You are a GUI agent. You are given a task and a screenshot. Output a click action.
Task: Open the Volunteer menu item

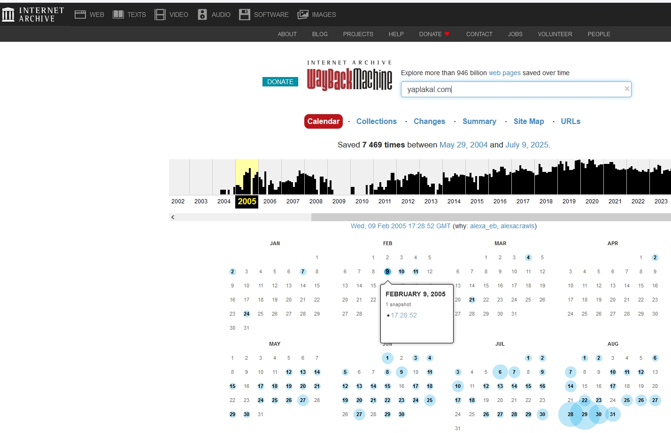[x=555, y=34]
